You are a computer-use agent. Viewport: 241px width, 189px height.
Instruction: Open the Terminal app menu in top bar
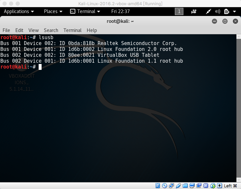[85, 11]
